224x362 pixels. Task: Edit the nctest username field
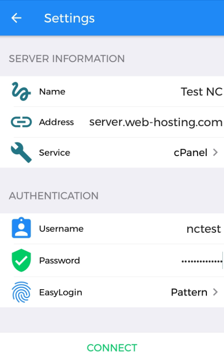tap(204, 229)
